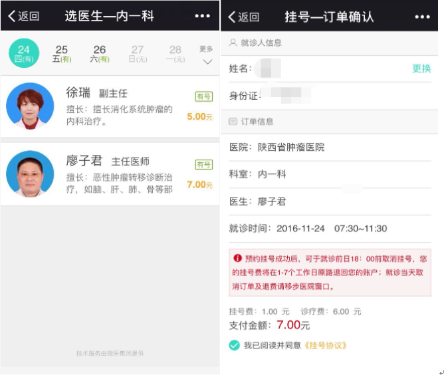
Task: Tap the 返回 back arrow on the order confirmation screen
Action: (233, 17)
